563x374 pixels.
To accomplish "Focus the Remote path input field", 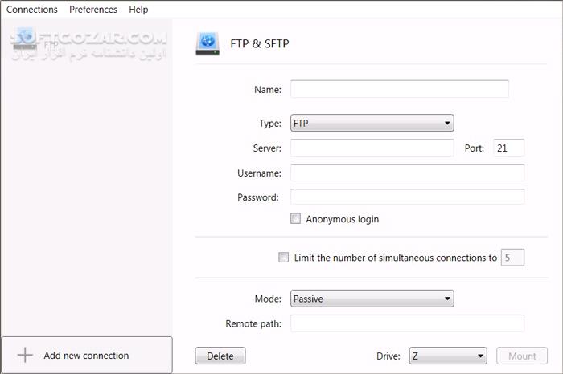I will 407,323.
